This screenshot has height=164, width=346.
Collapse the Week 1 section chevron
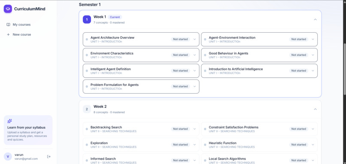click(315, 19)
